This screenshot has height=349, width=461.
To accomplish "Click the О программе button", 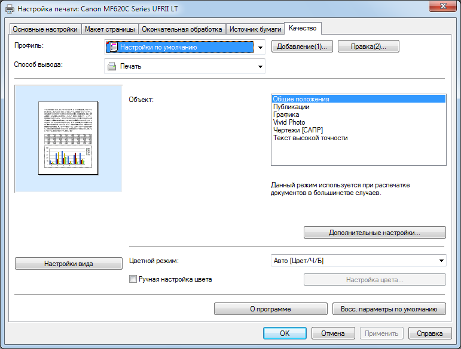I will tap(270, 309).
